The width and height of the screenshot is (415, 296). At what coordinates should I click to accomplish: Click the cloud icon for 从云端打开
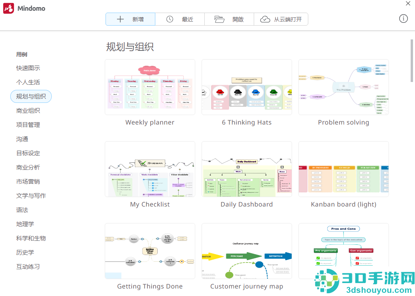click(x=265, y=19)
